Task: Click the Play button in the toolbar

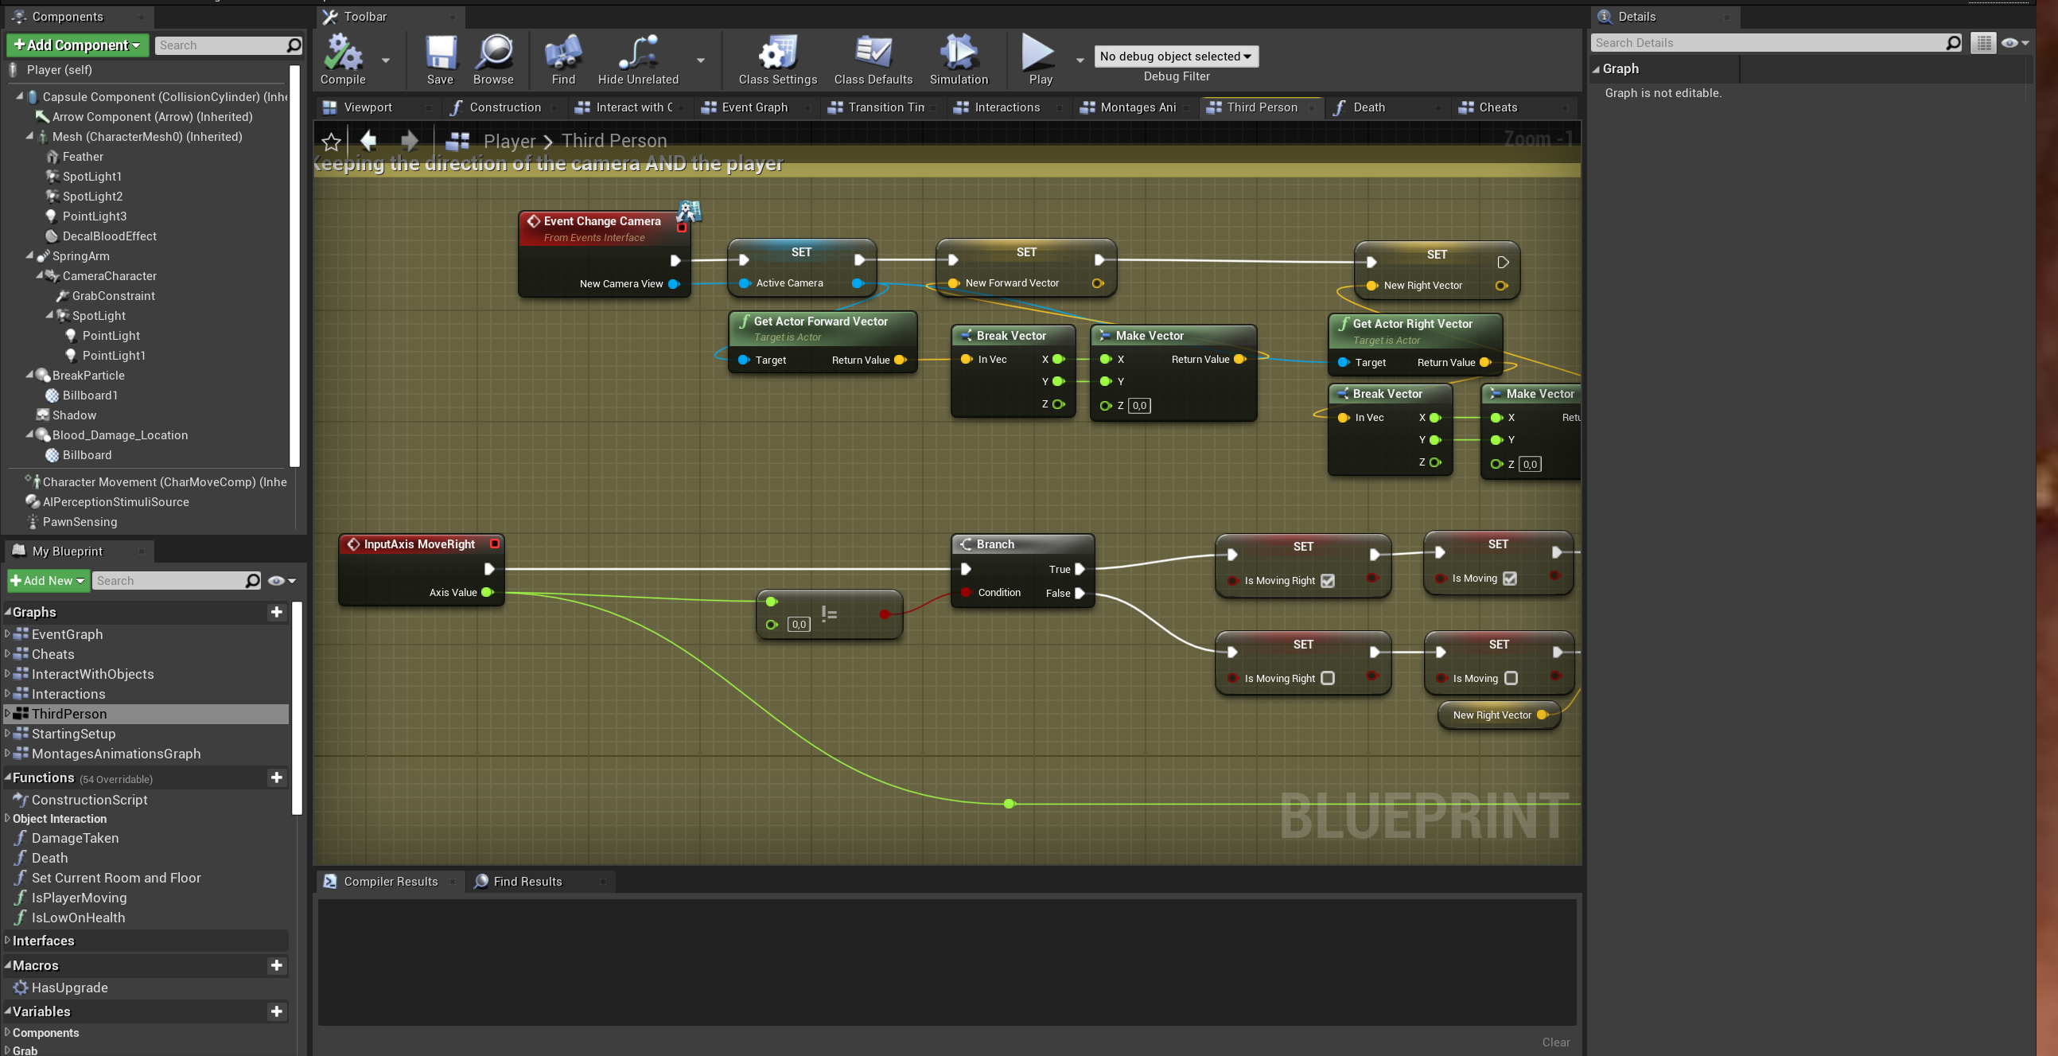Action: pyautogui.click(x=1039, y=53)
